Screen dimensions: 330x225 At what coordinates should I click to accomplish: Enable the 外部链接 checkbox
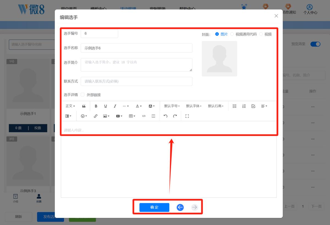[82, 95]
